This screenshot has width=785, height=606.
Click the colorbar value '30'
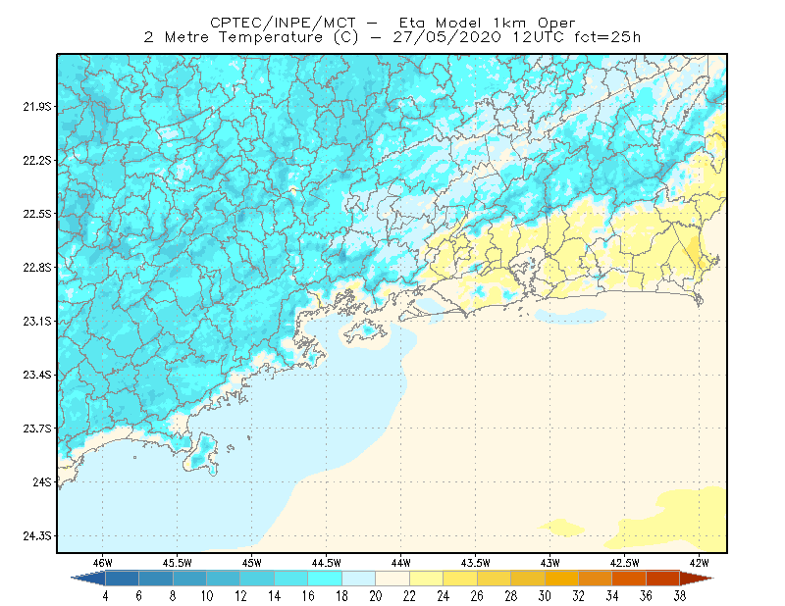(545, 596)
